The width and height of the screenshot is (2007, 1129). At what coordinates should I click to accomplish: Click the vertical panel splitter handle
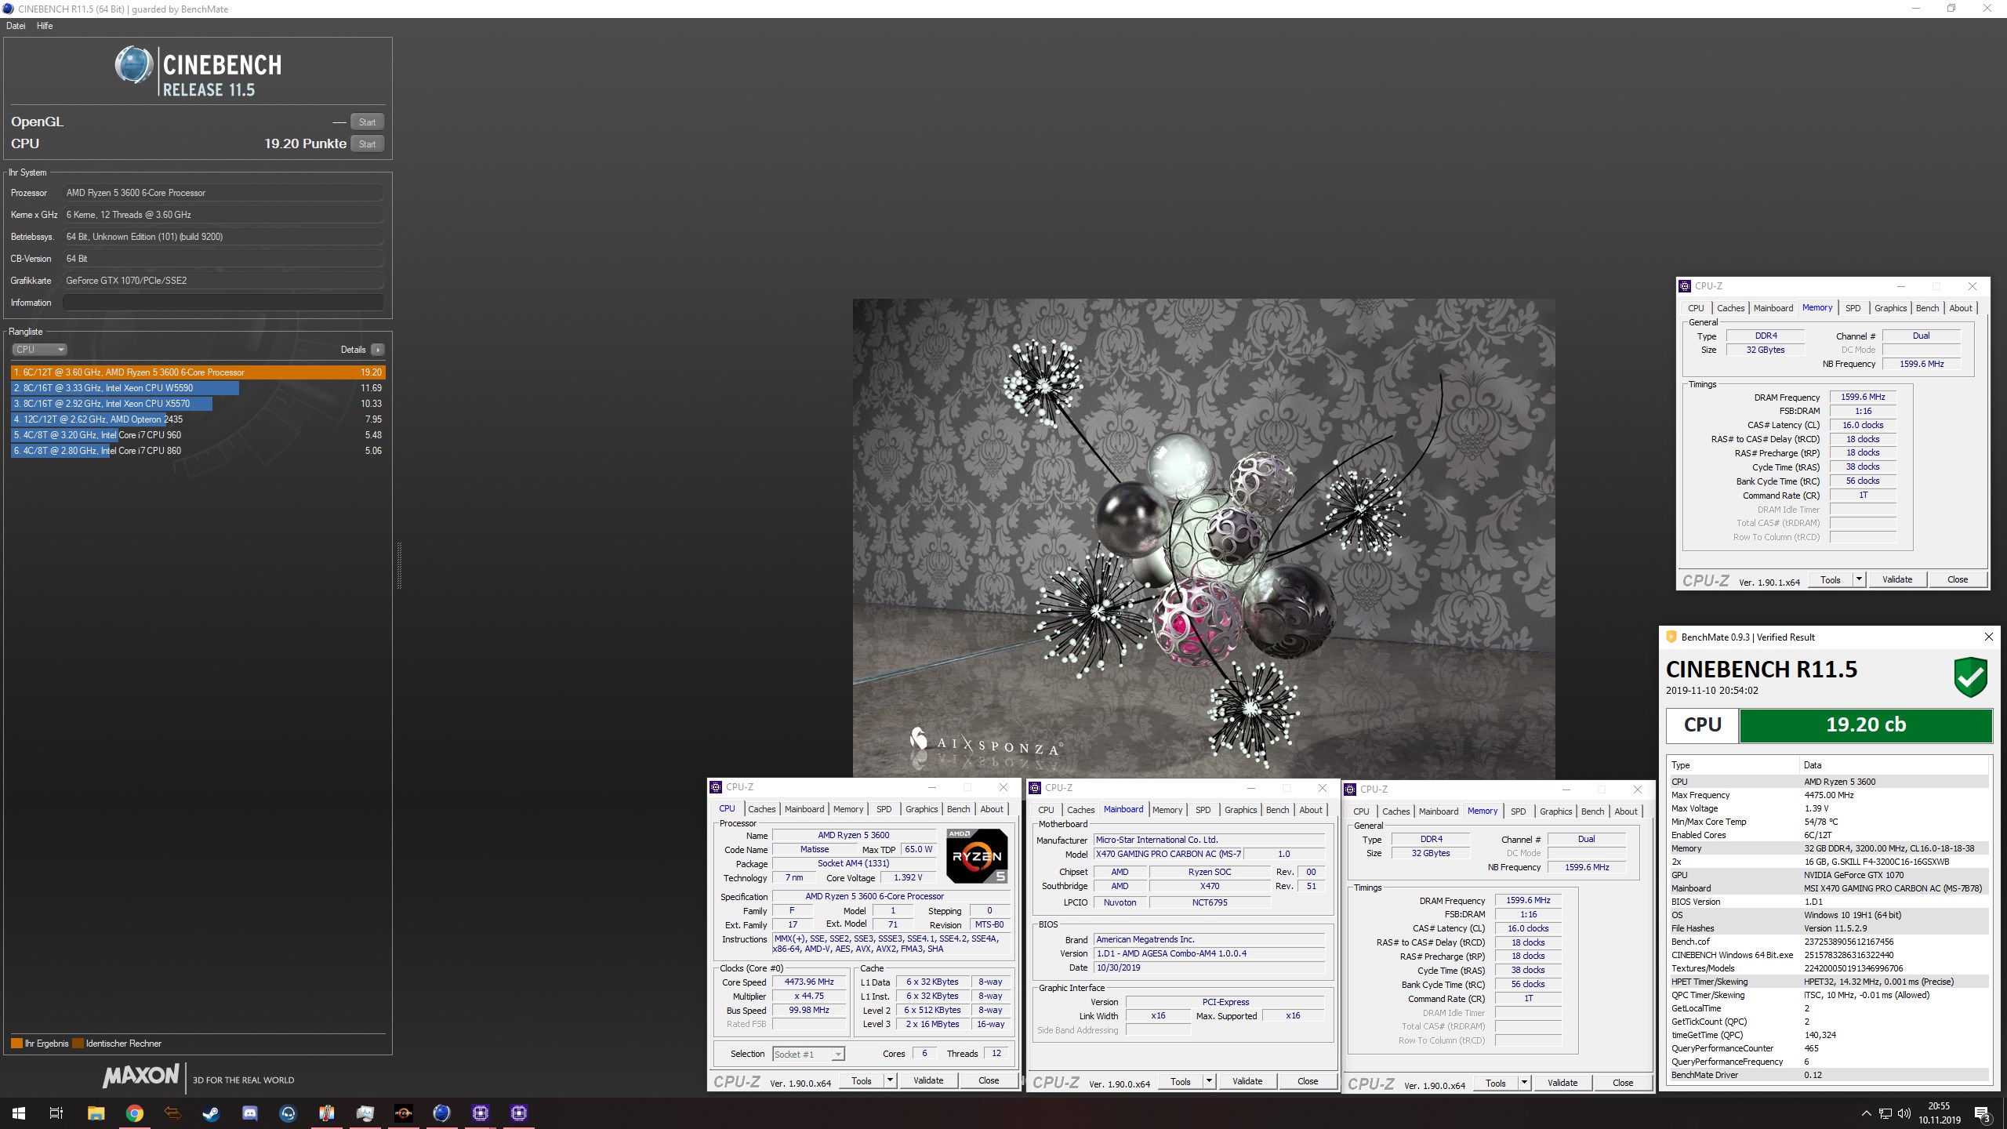(399, 564)
